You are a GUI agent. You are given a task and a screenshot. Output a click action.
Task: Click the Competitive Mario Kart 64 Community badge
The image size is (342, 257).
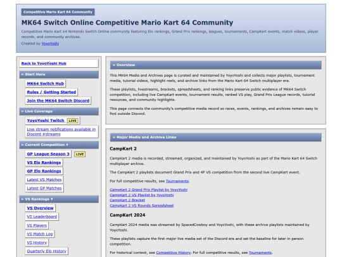[x=58, y=12]
